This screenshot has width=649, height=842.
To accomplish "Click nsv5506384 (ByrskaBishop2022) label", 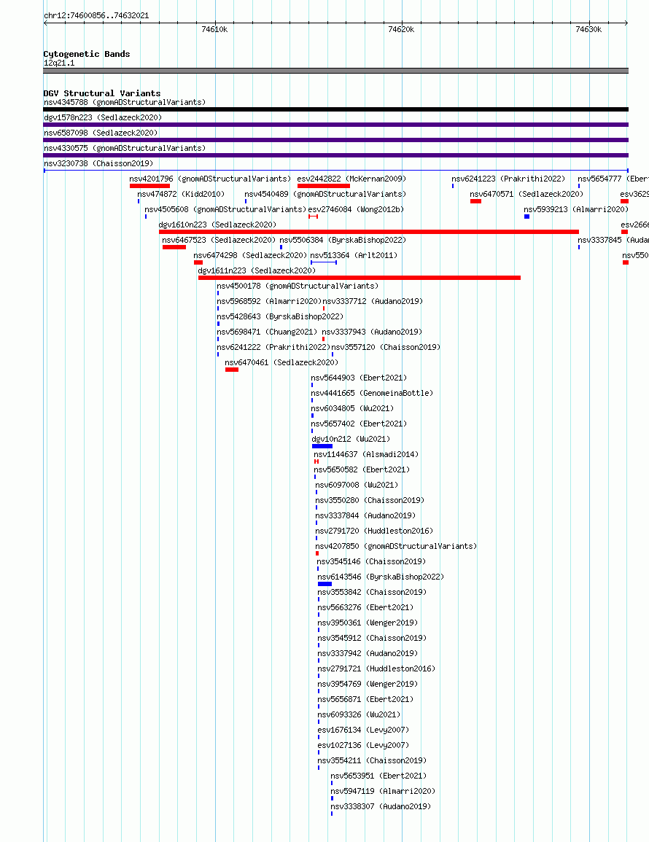I will (x=343, y=240).
